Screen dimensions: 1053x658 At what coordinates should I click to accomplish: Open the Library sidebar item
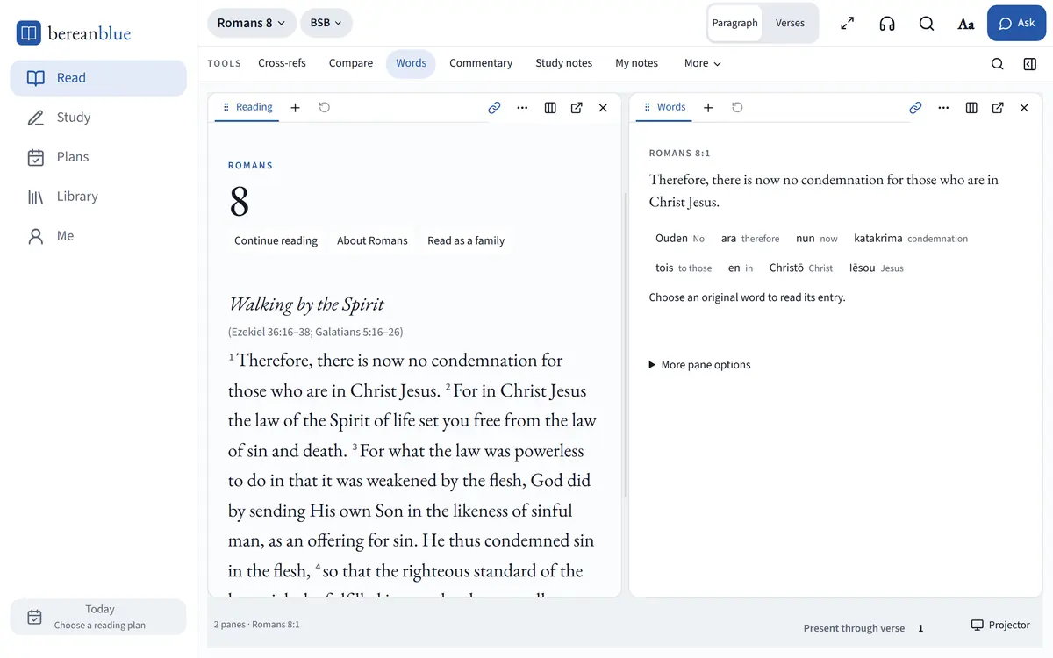click(x=98, y=197)
